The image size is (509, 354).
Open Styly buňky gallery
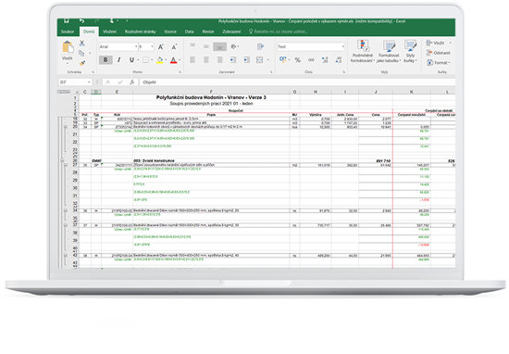tap(410, 51)
